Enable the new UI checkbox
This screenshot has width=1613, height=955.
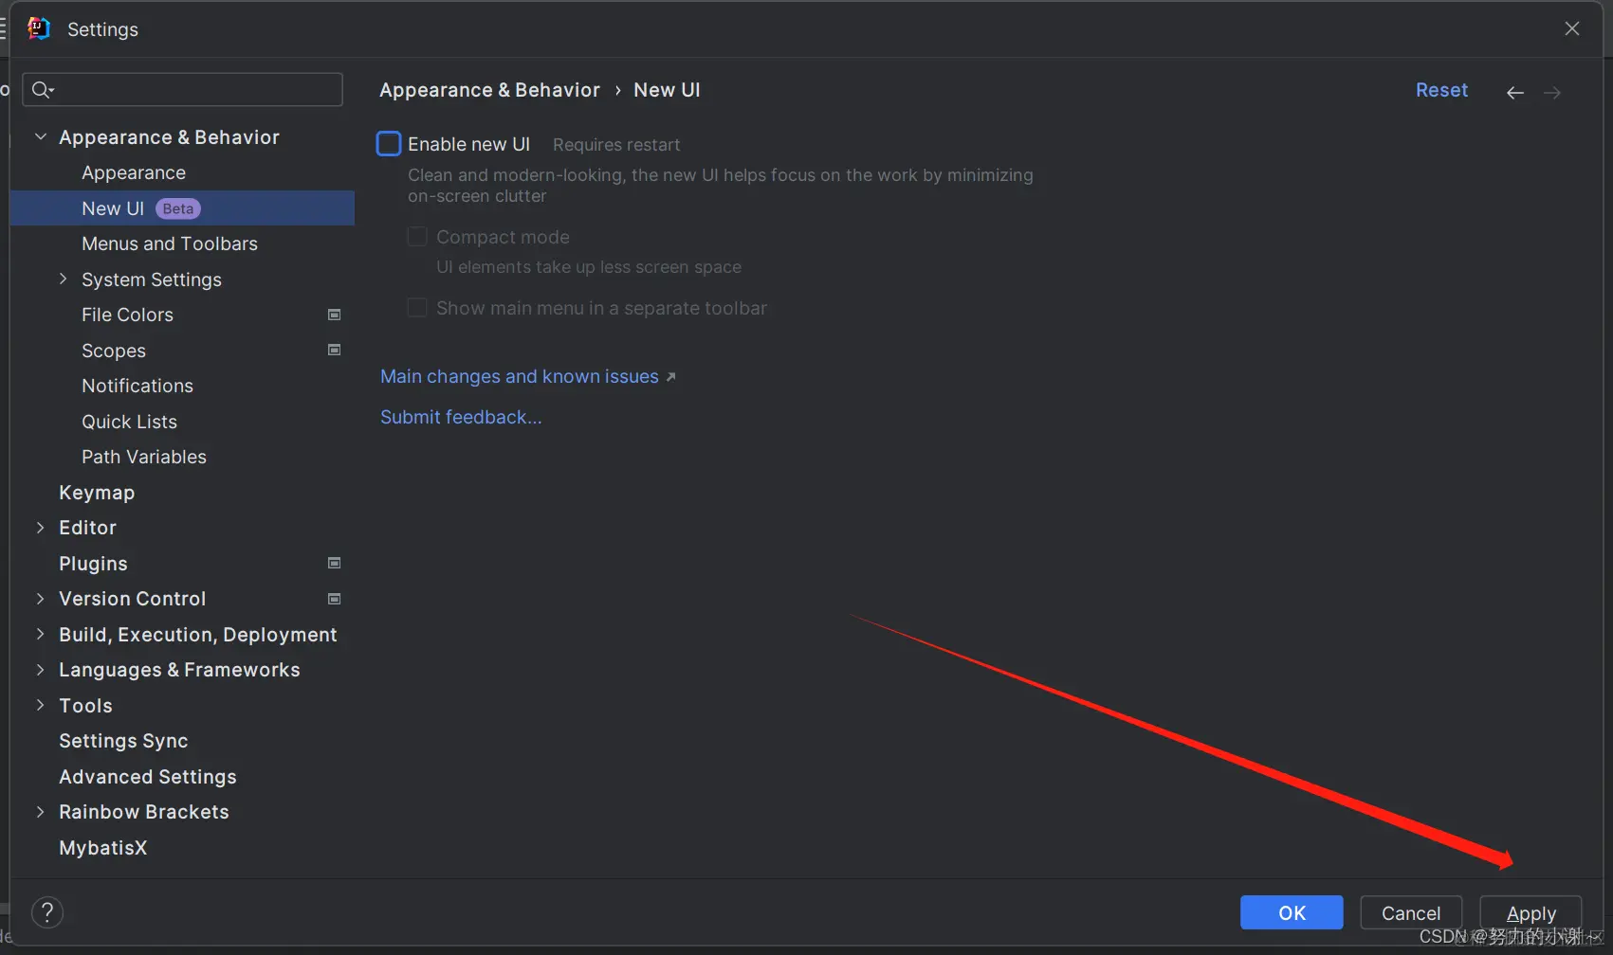[x=389, y=144]
